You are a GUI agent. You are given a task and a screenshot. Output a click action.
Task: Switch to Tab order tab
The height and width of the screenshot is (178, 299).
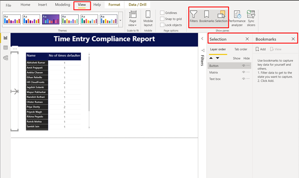241,49
